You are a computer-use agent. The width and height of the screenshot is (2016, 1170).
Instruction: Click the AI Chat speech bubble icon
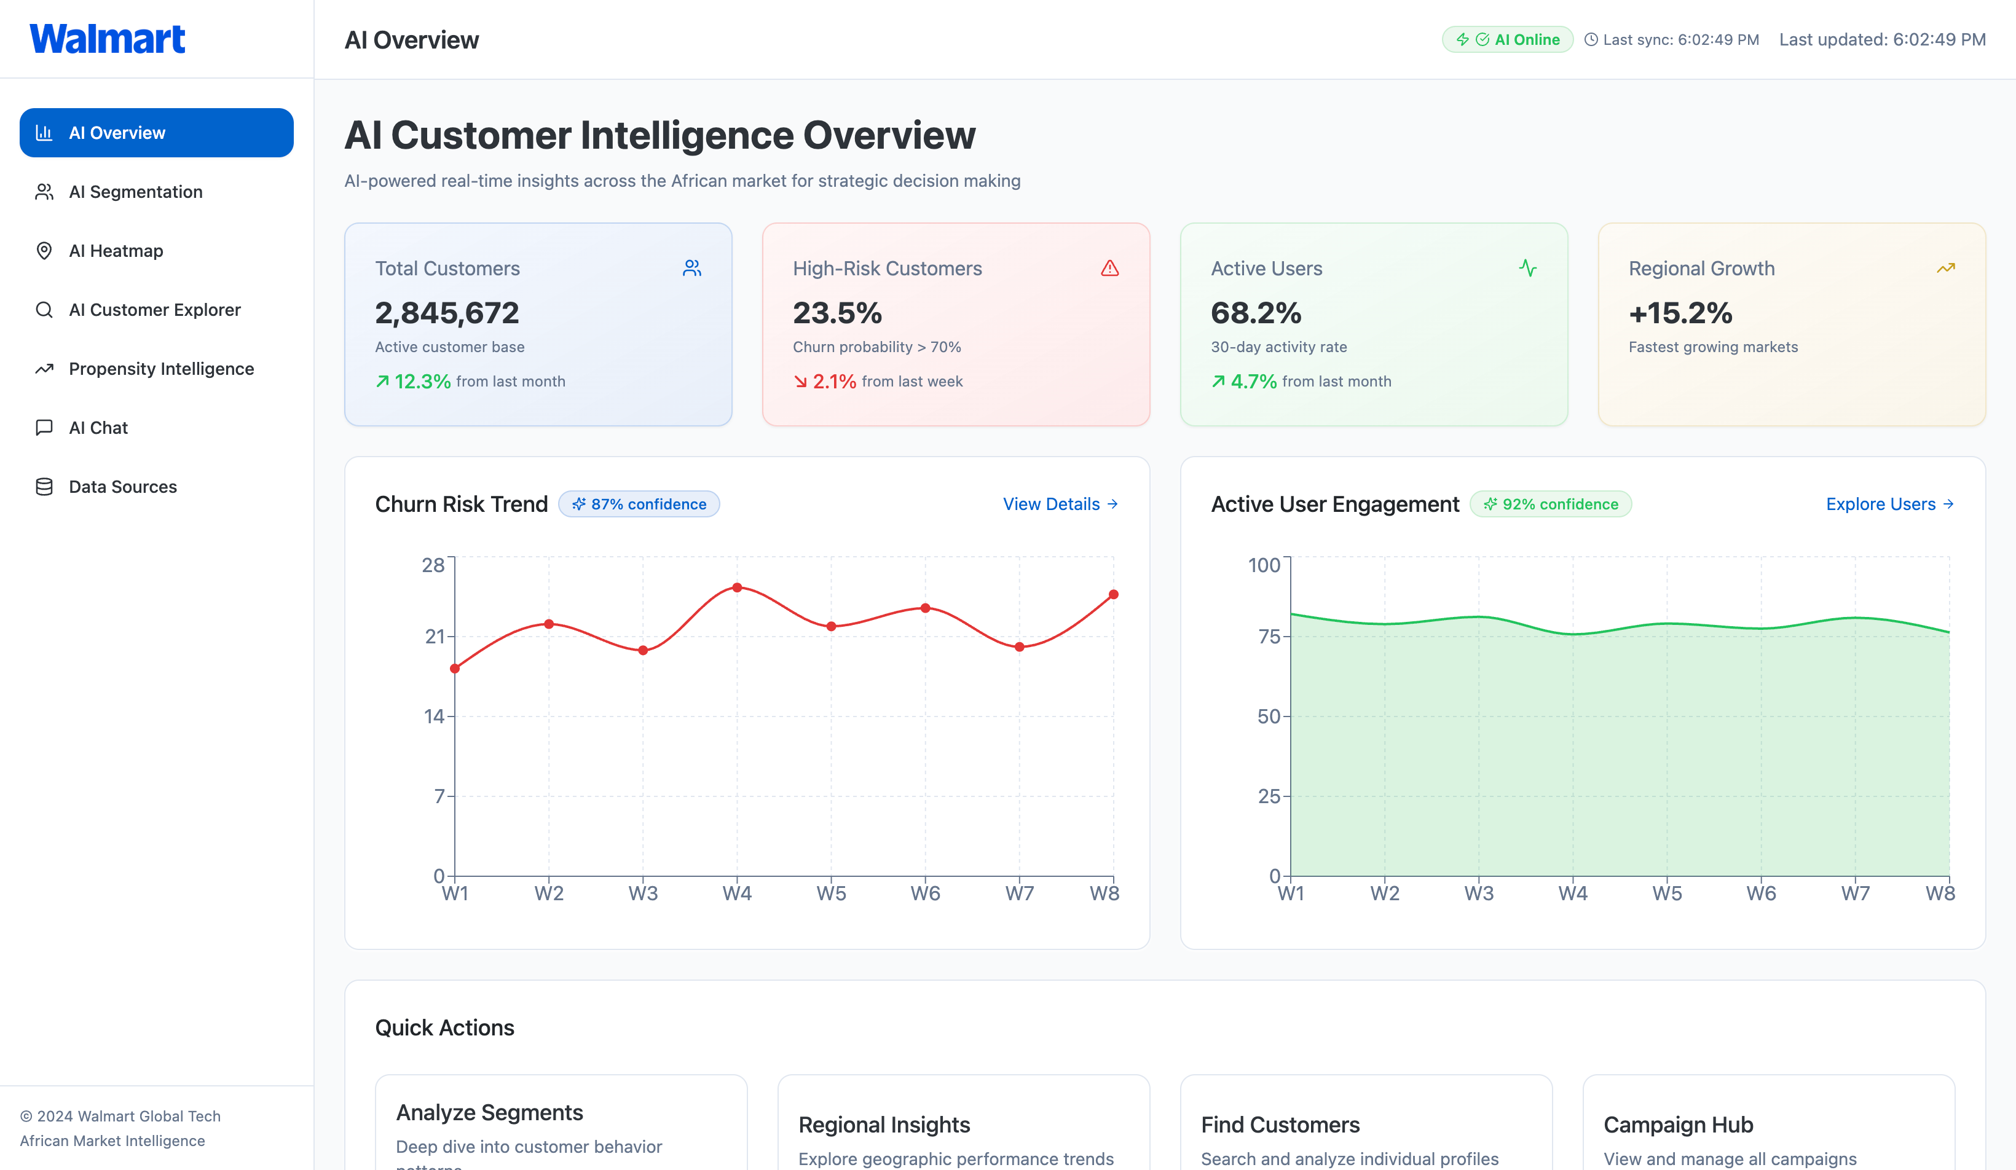point(44,428)
